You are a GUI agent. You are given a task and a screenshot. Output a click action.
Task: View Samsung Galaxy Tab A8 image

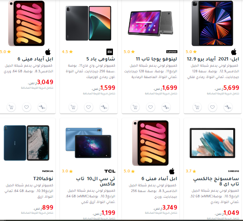212,143
